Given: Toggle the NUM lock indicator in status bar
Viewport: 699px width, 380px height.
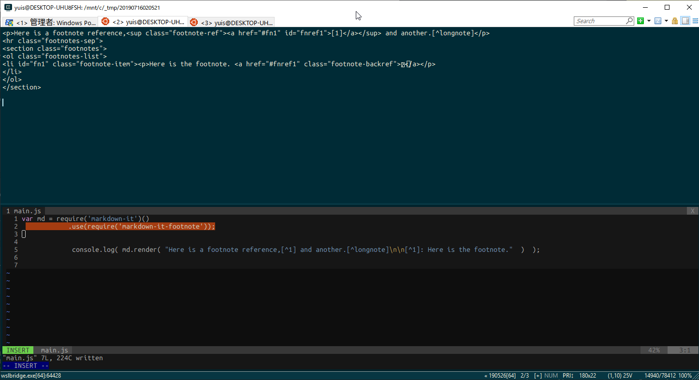Looking at the screenshot, I should (551, 376).
